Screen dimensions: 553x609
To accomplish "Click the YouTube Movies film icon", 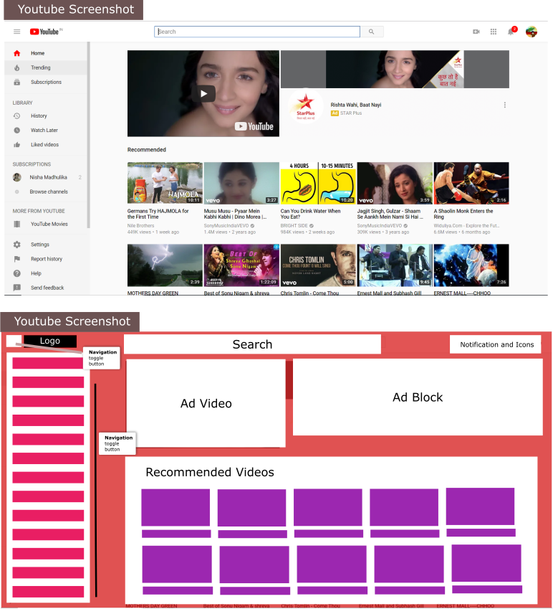I will [x=16, y=224].
